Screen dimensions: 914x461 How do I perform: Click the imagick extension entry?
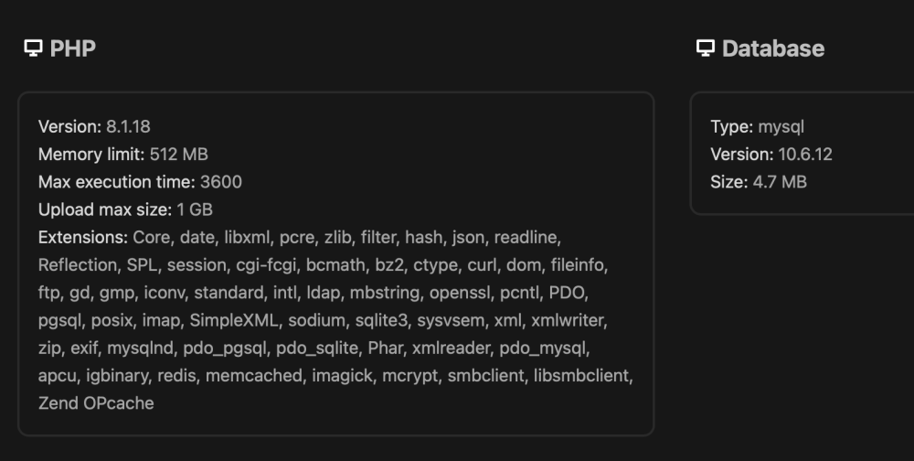(342, 376)
